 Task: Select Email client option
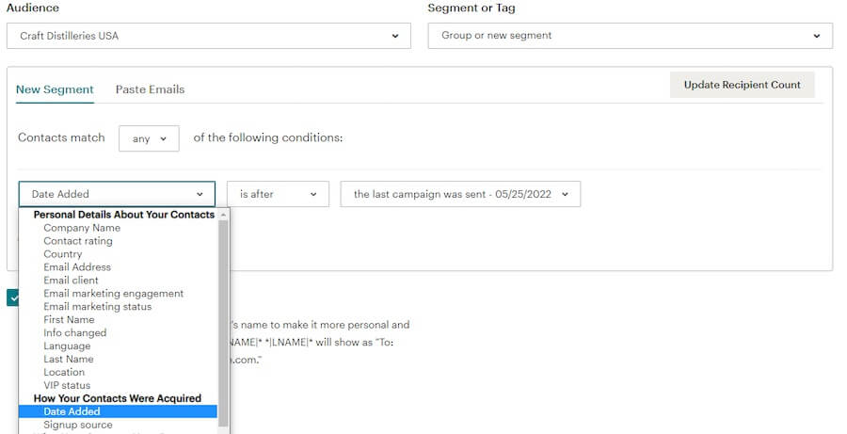71,280
